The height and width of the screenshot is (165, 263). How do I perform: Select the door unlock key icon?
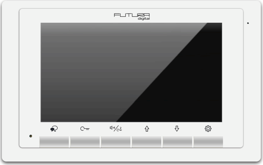click(85, 129)
